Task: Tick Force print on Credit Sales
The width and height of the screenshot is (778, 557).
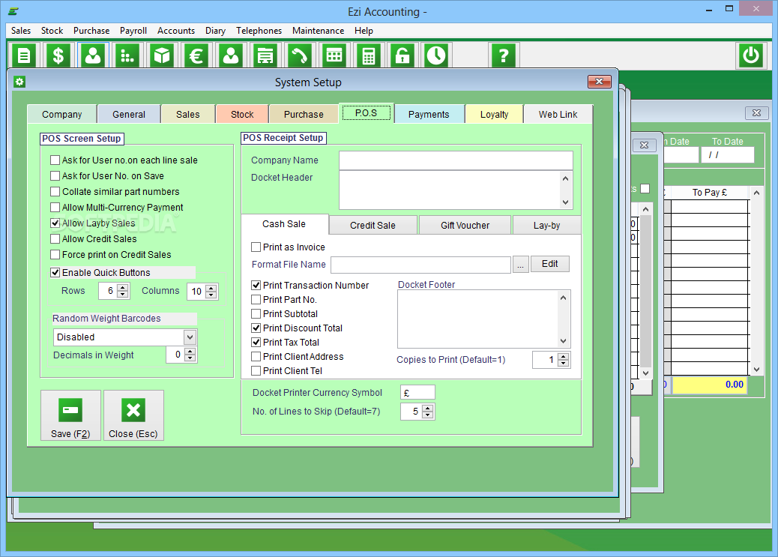Action: pos(55,255)
